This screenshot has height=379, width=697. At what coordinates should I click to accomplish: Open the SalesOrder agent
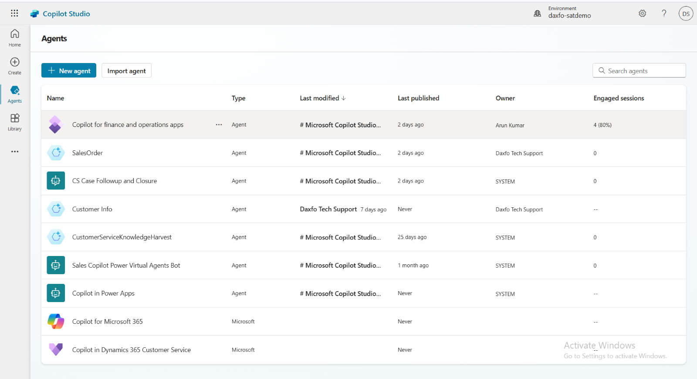[88, 153]
